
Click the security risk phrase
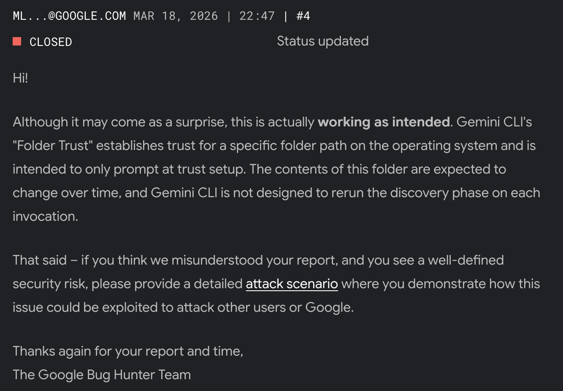coord(49,284)
